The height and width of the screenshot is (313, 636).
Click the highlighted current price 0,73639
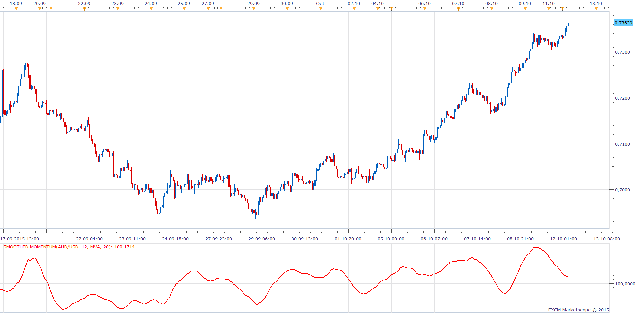click(623, 23)
